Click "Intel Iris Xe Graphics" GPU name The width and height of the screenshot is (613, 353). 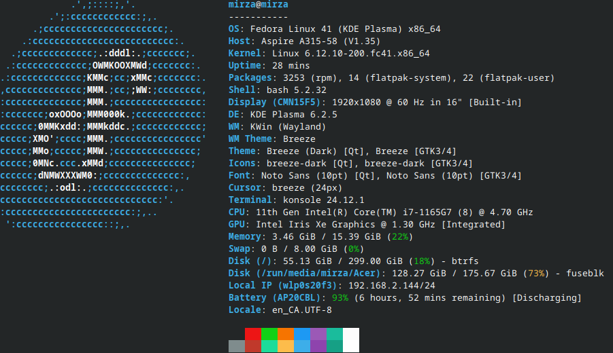(316, 224)
